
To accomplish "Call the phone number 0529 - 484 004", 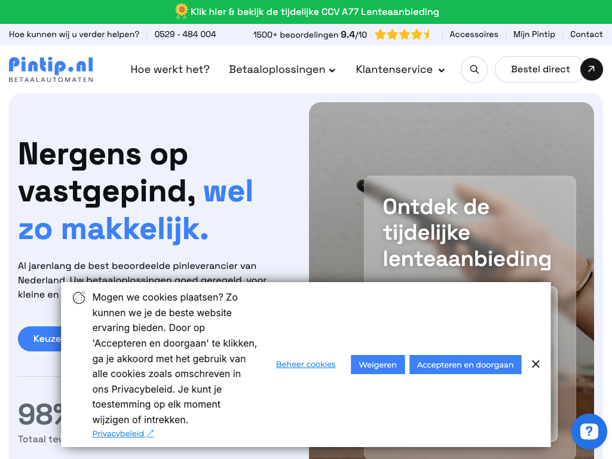I will pos(185,34).
